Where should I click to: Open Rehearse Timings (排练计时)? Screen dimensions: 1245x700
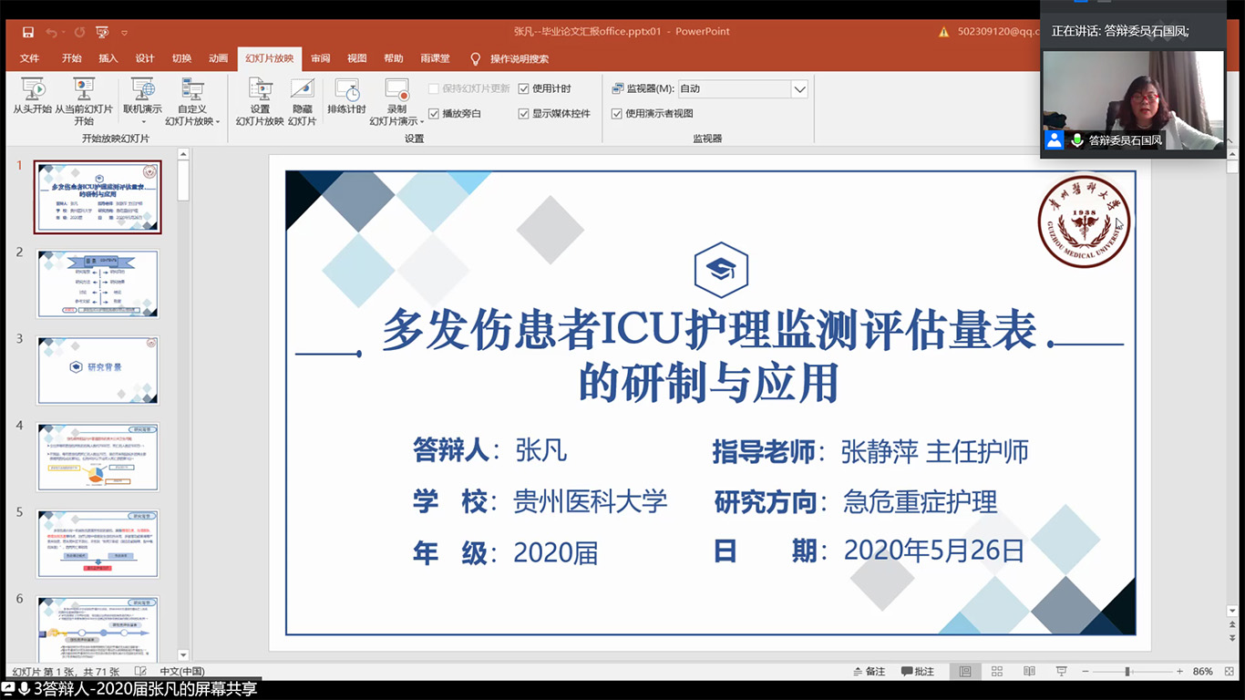(x=346, y=97)
